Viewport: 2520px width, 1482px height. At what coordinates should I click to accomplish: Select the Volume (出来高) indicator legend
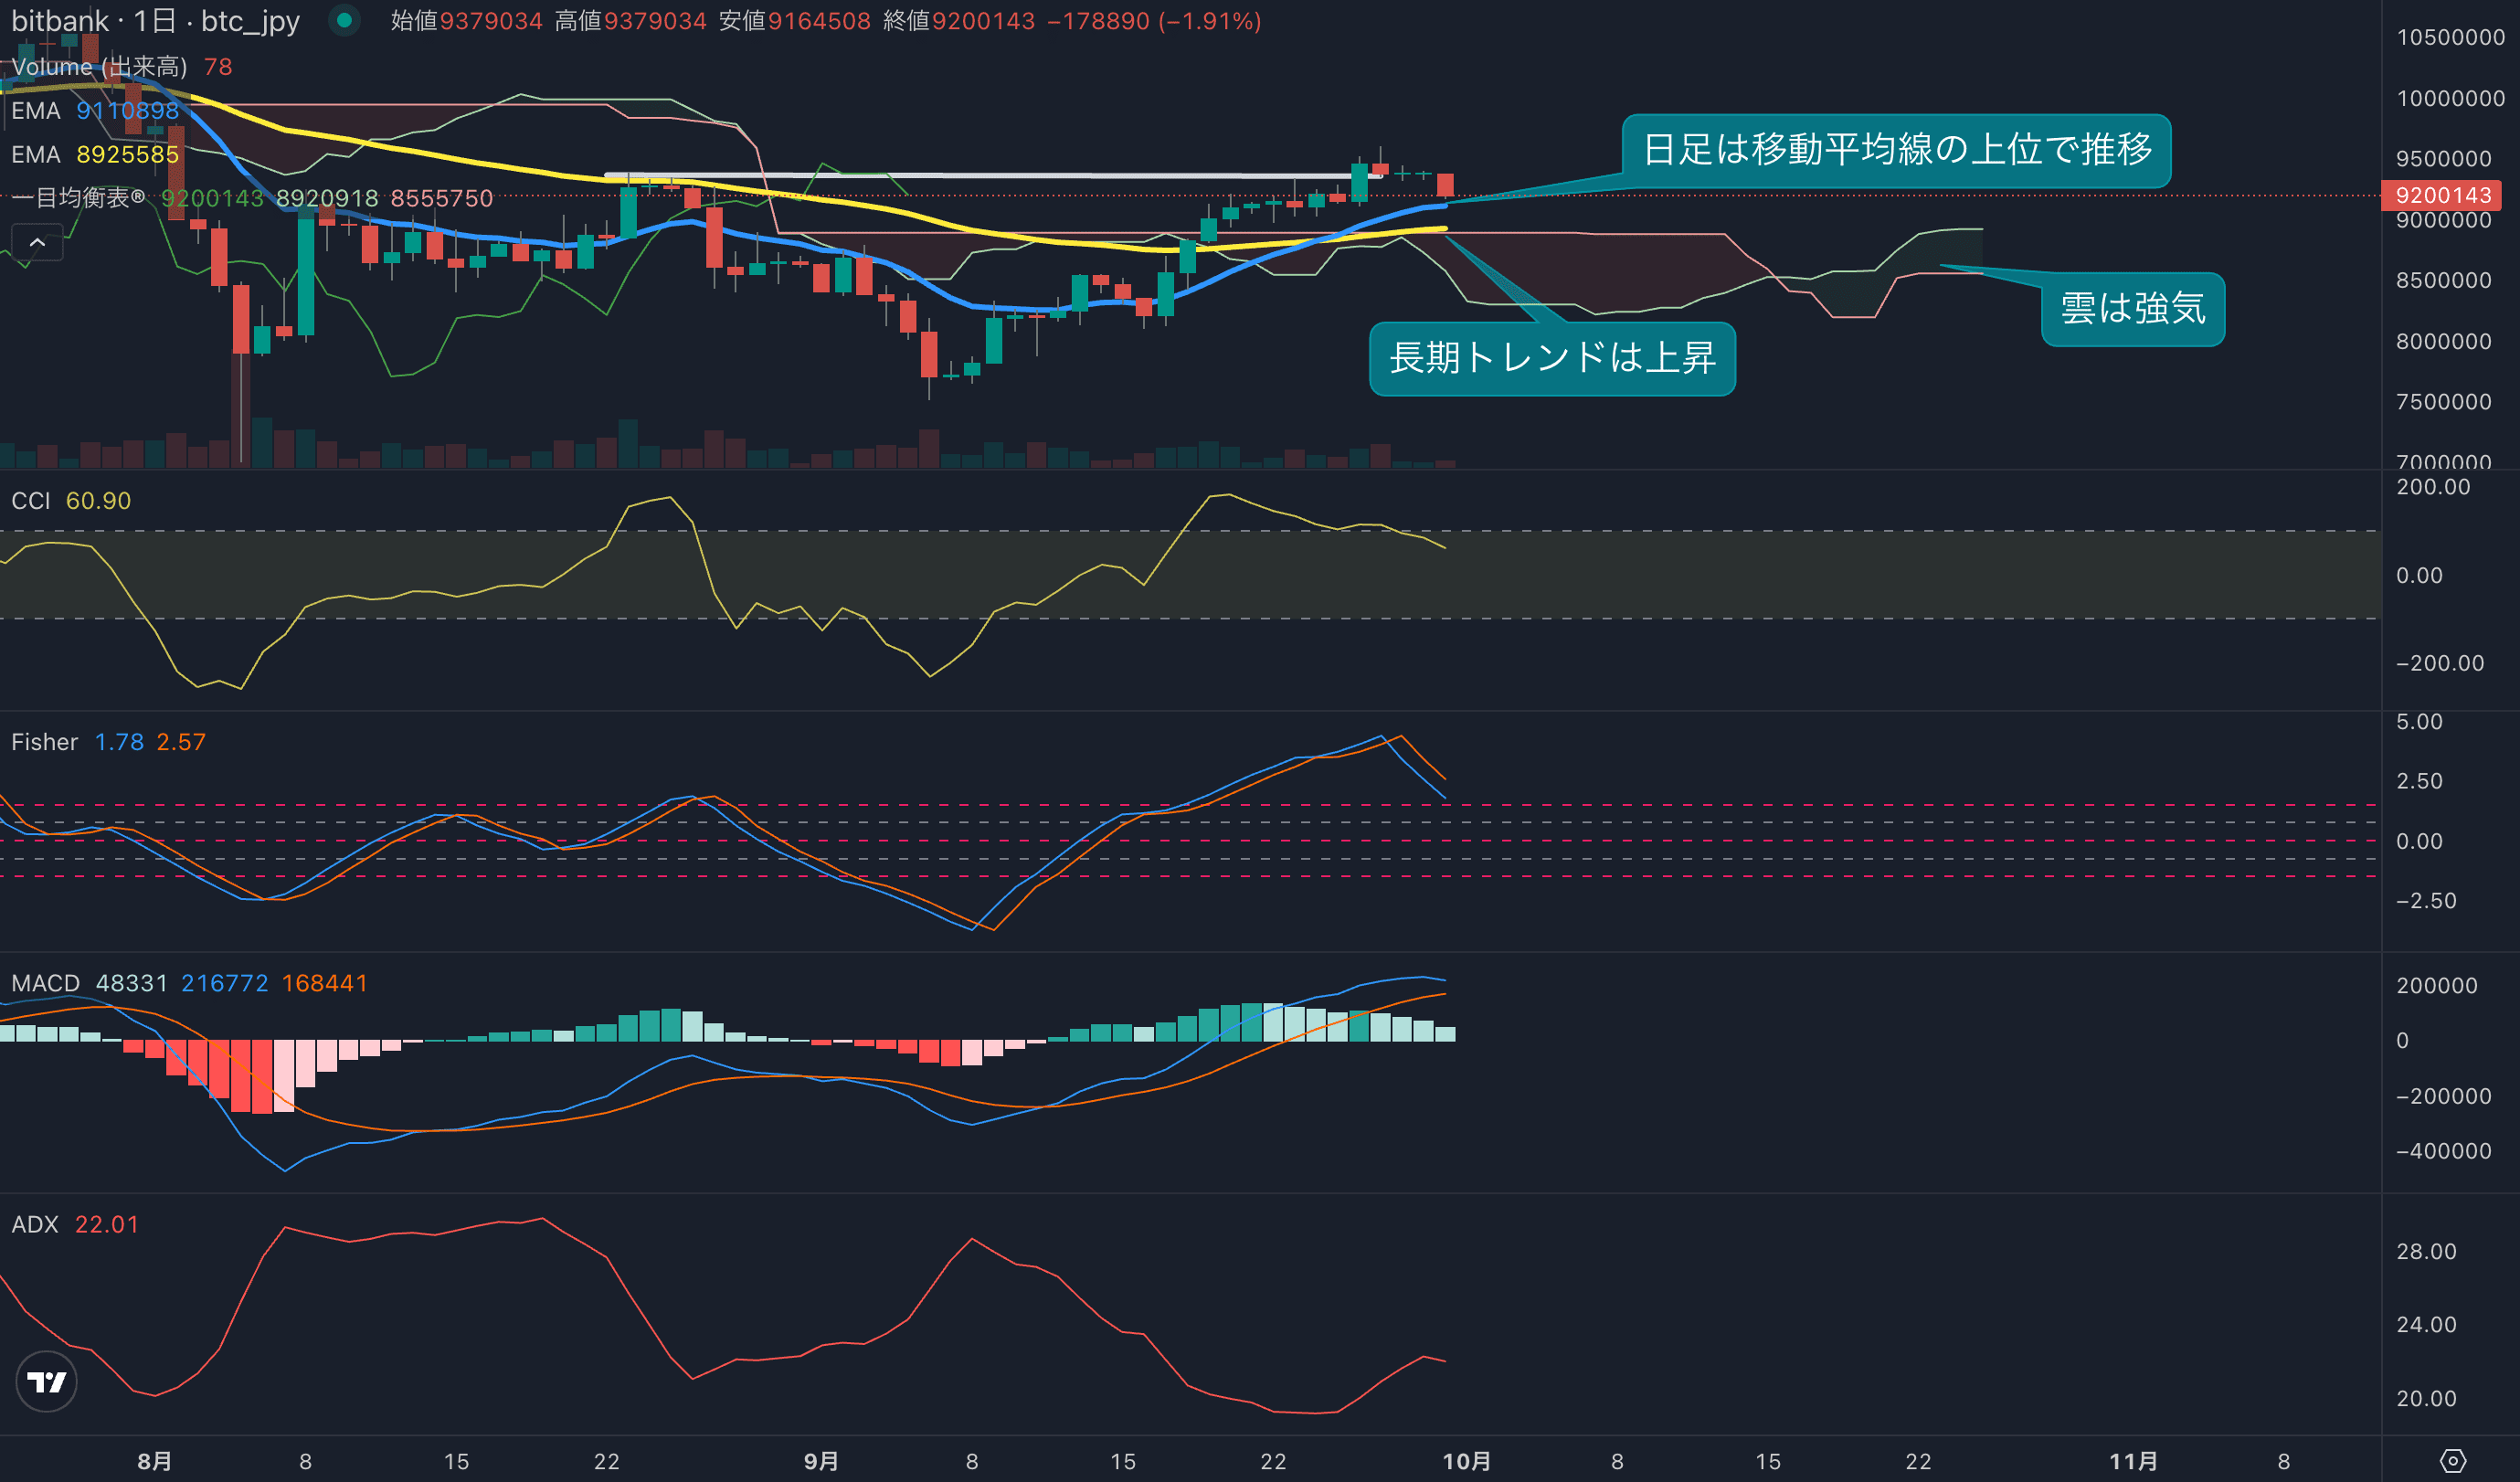pyautogui.click(x=99, y=67)
